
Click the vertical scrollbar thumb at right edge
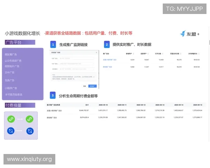coord(209,42)
